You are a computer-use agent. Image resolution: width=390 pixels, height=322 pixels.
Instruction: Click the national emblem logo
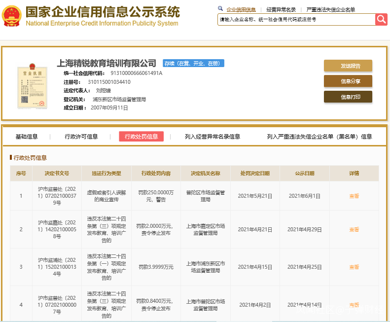11,17
